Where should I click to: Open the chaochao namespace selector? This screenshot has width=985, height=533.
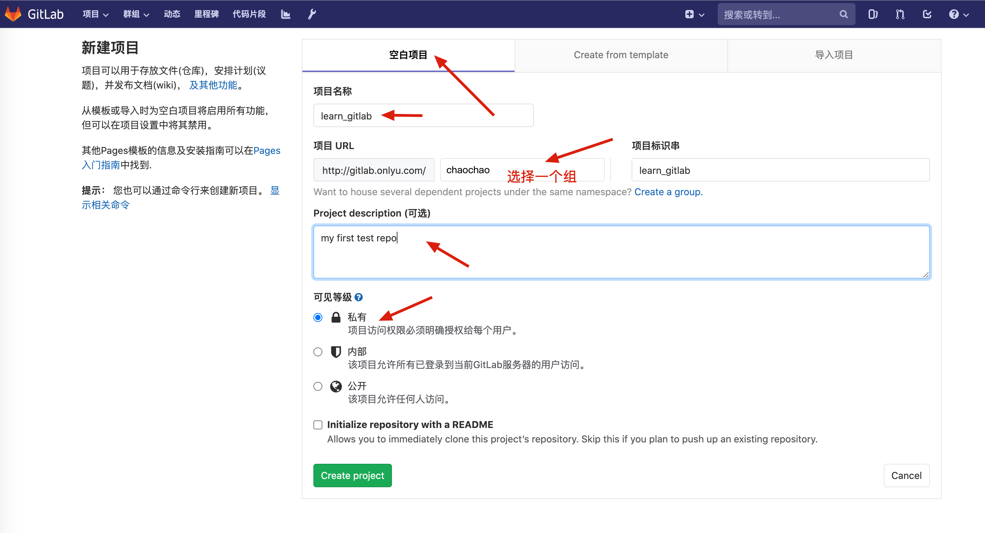tap(522, 170)
